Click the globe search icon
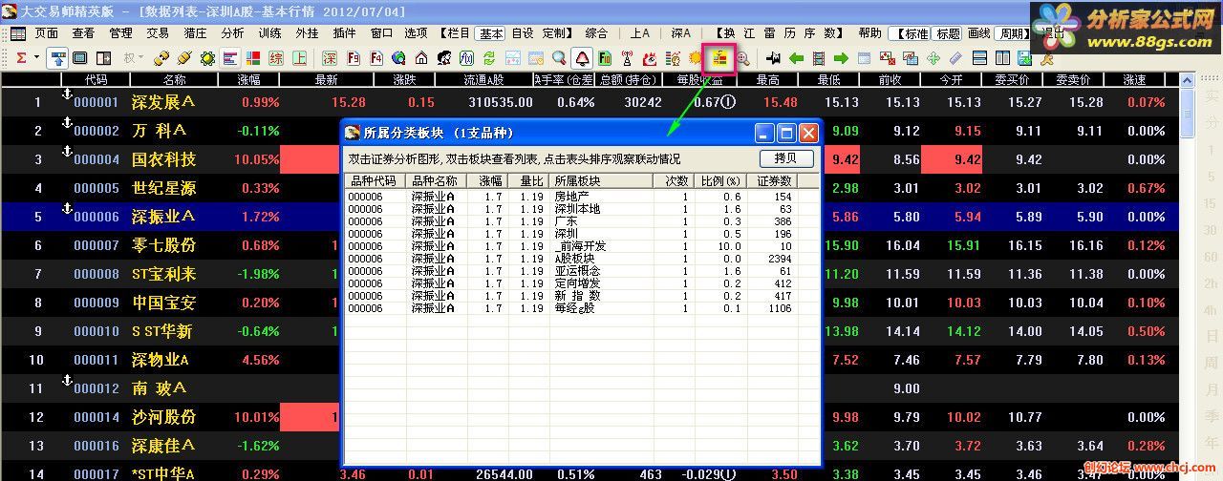1223x481 pixels. [398, 57]
